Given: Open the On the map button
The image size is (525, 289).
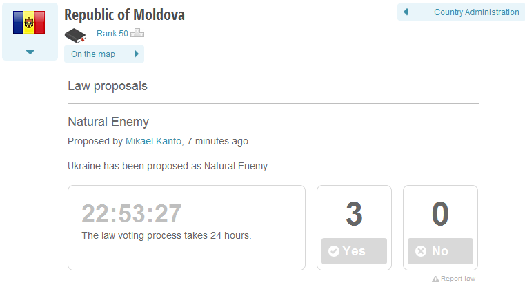Looking at the screenshot, I should (93, 54).
